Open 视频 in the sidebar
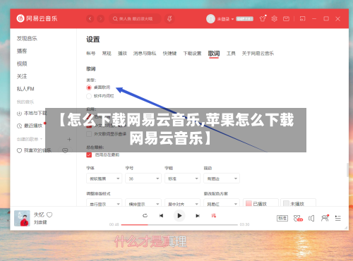 22,63
